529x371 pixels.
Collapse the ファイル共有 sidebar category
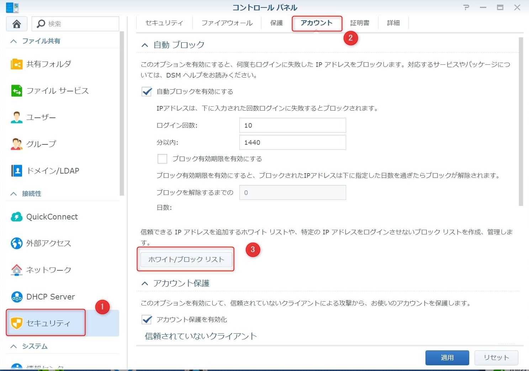pos(14,41)
